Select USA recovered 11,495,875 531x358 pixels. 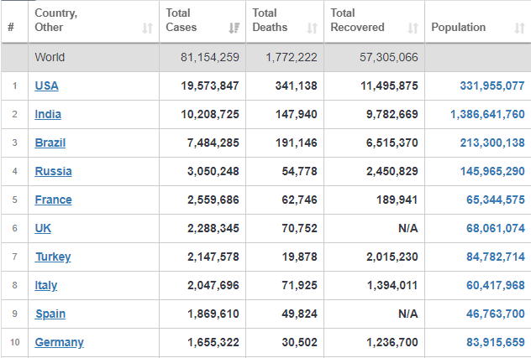point(389,86)
